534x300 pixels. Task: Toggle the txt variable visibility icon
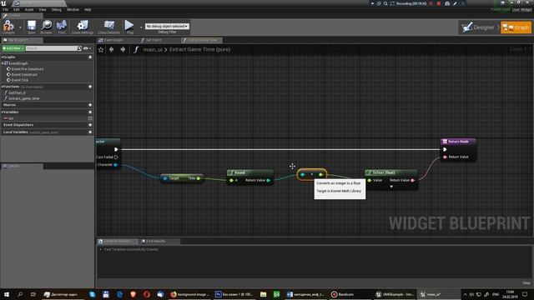pos(90,118)
